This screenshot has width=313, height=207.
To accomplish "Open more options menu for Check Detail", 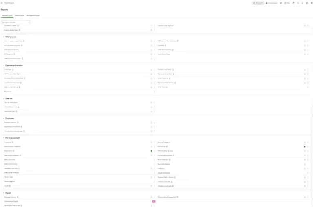I will point(154,70).
